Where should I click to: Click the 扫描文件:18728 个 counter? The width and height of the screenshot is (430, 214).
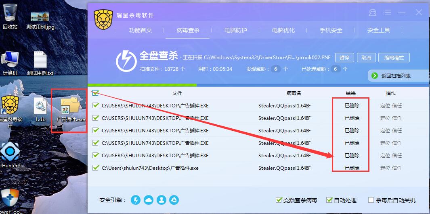coord(162,69)
